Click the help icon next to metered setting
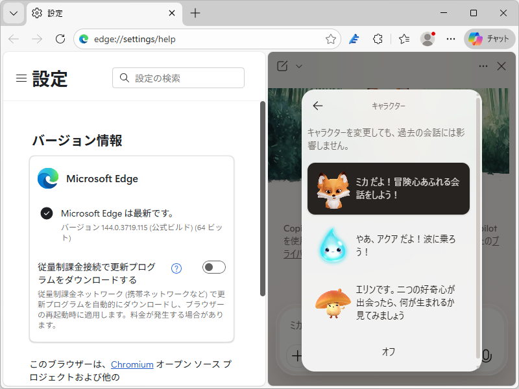This screenshot has height=389, width=519. coord(176,268)
